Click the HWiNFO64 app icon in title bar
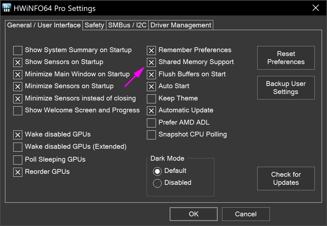The width and height of the screenshot is (327, 226). pyautogui.click(x=7, y=8)
